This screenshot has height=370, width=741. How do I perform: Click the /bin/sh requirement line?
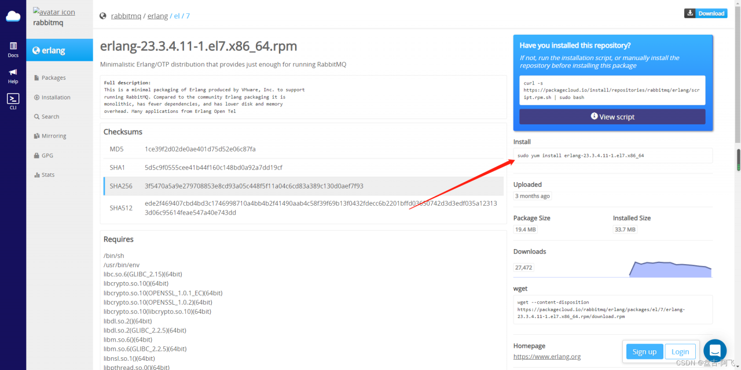point(114,256)
